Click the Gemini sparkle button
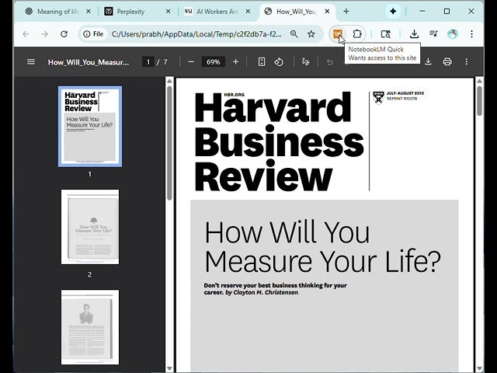 tap(393, 12)
